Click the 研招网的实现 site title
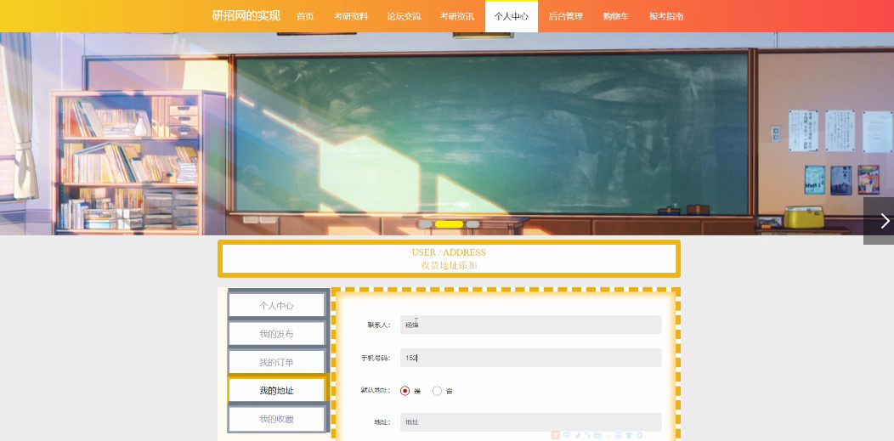The width and height of the screenshot is (894, 441). (246, 16)
